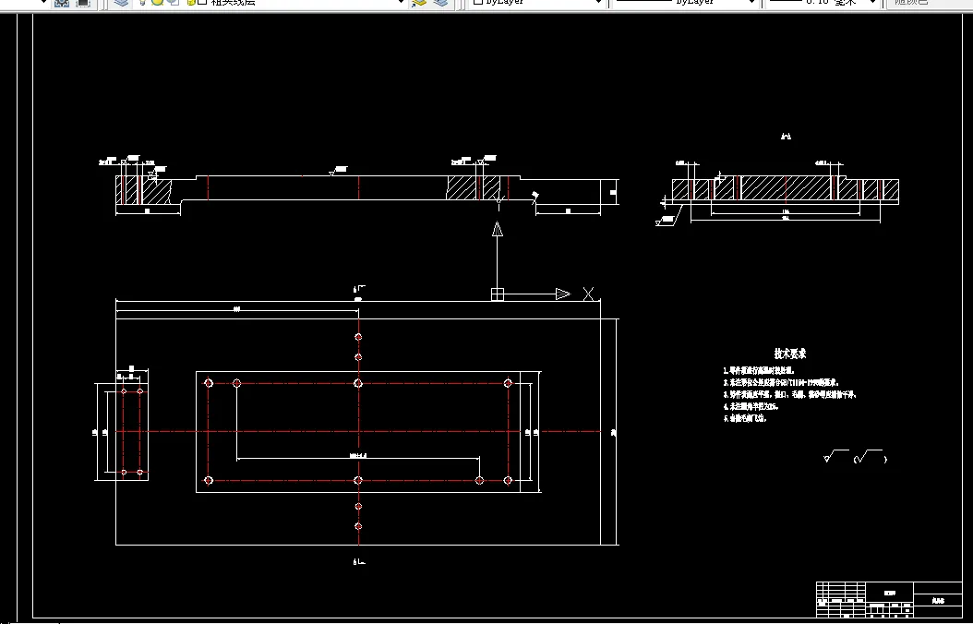Select topmost hole on the vertical centerline

pos(358,337)
